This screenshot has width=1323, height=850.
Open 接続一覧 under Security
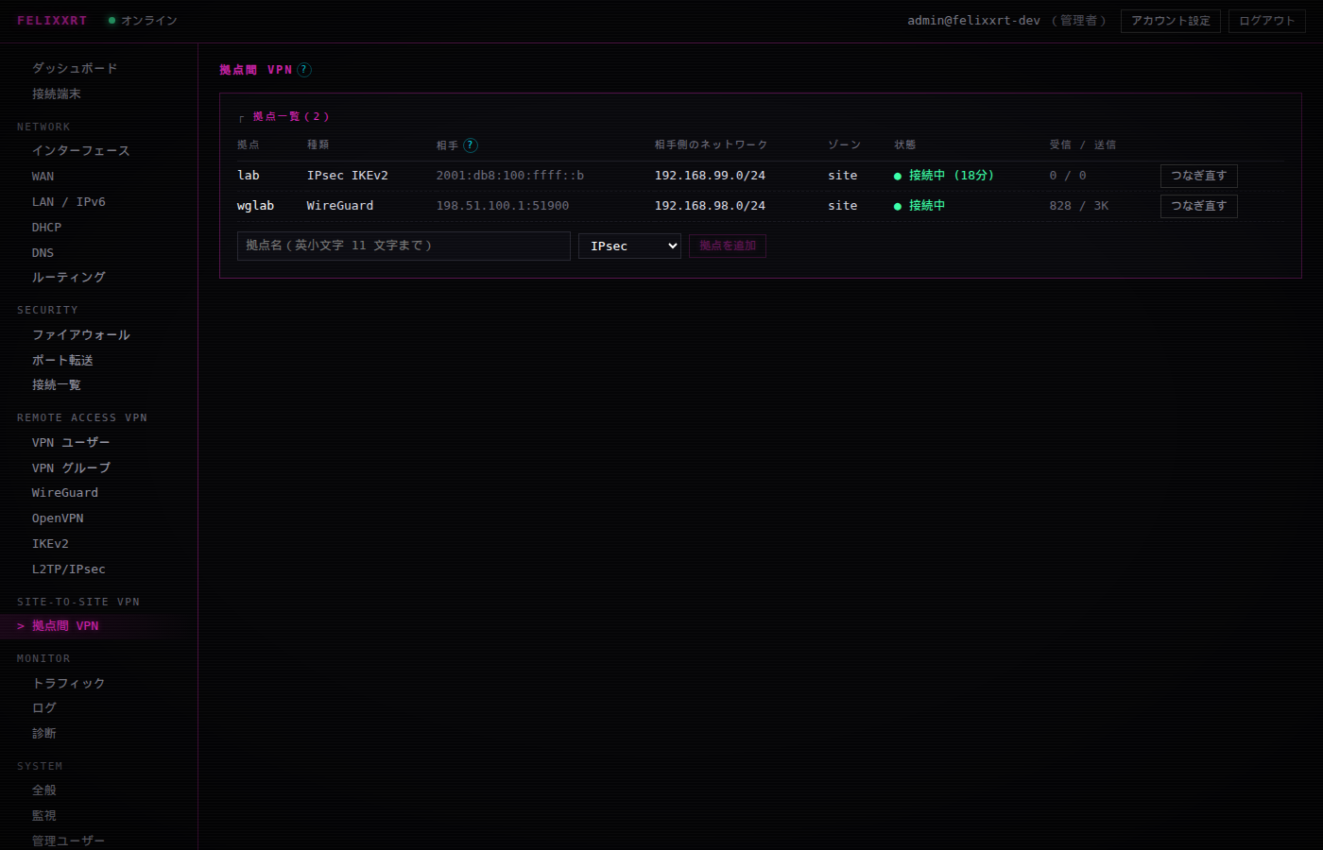point(57,384)
